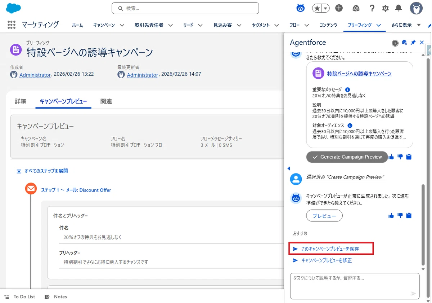
Task: Open 特設ページへの誘導キャンペーン link in the chat card
Action: pyautogui.click(x=359, y=74)
